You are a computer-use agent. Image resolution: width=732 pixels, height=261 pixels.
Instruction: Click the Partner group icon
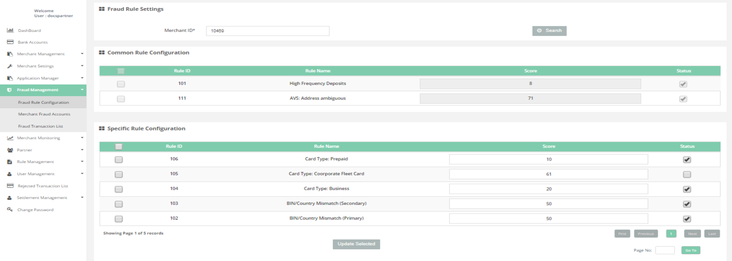[x=10, y=150]
